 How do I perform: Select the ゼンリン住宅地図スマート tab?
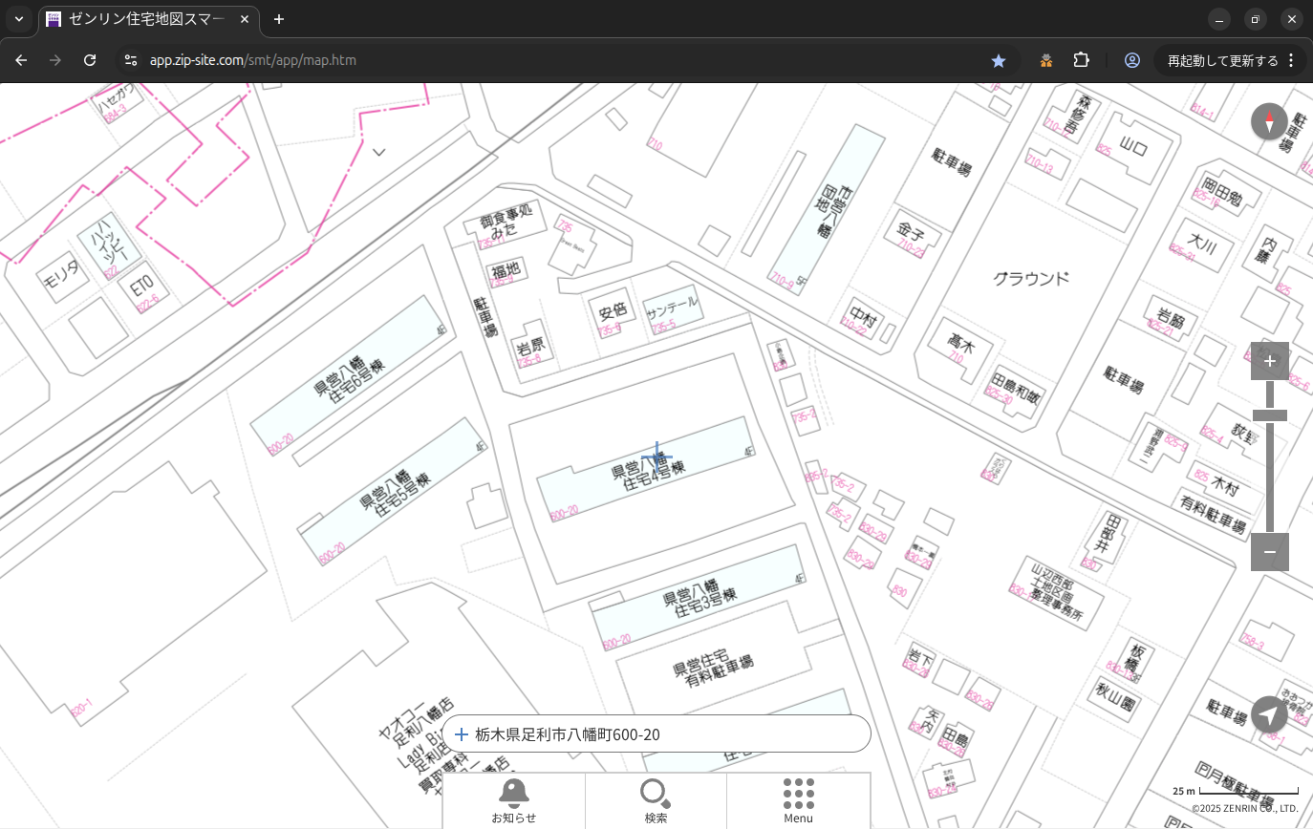point(143,19)
